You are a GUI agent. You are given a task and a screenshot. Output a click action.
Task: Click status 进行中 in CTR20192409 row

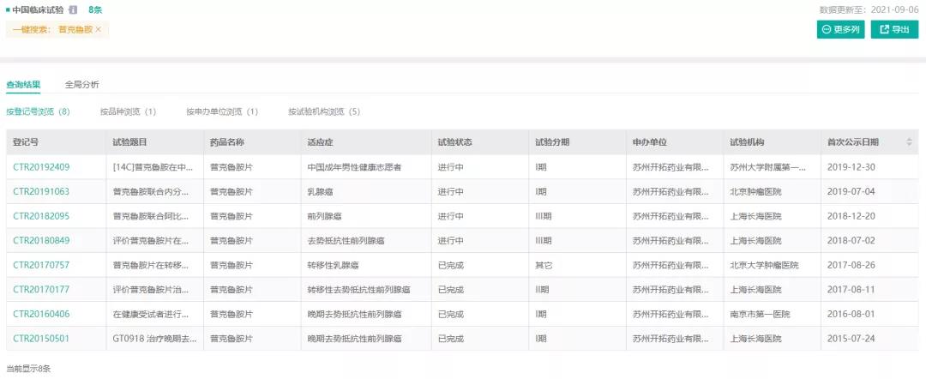[451, 167]
